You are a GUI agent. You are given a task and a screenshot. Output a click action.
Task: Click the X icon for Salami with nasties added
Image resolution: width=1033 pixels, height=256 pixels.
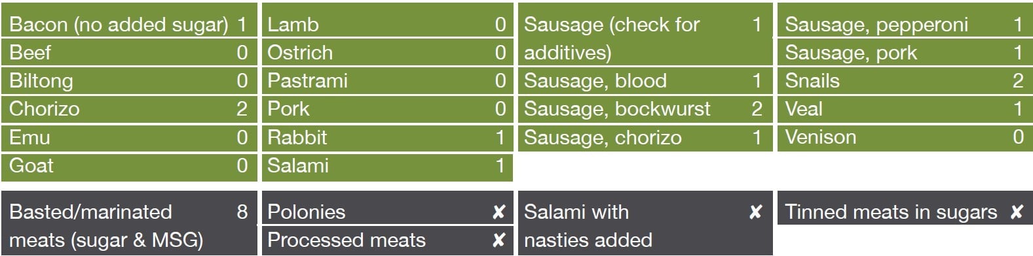coord(755,212)
